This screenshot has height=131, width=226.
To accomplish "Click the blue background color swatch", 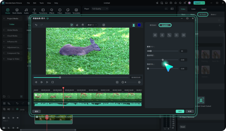I will pos(139,25).
